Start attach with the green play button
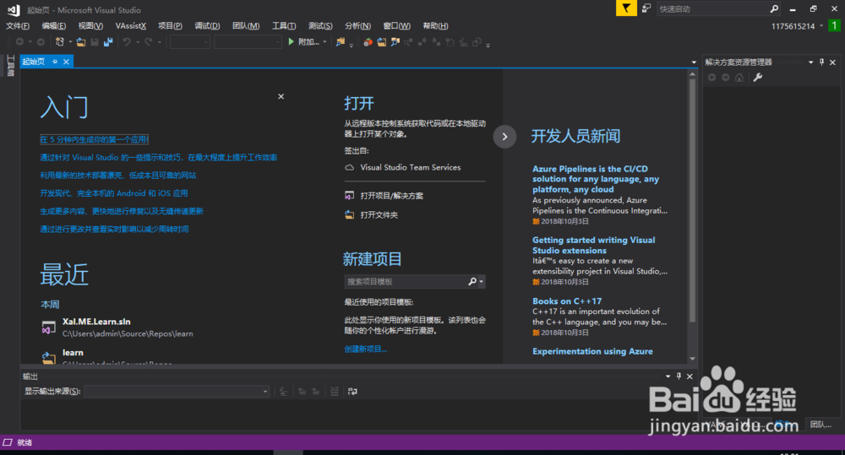Screen dimensions: 845x455 (x=291, y=42)
